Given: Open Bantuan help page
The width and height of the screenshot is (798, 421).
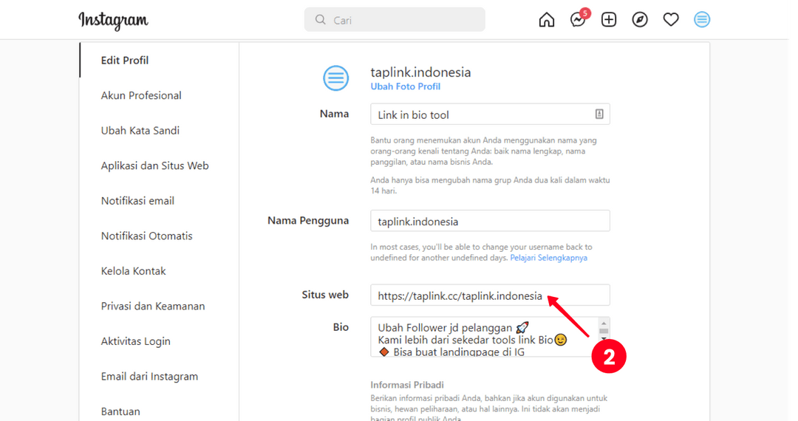Looking at the screenshot, I should tap(120, 411).
